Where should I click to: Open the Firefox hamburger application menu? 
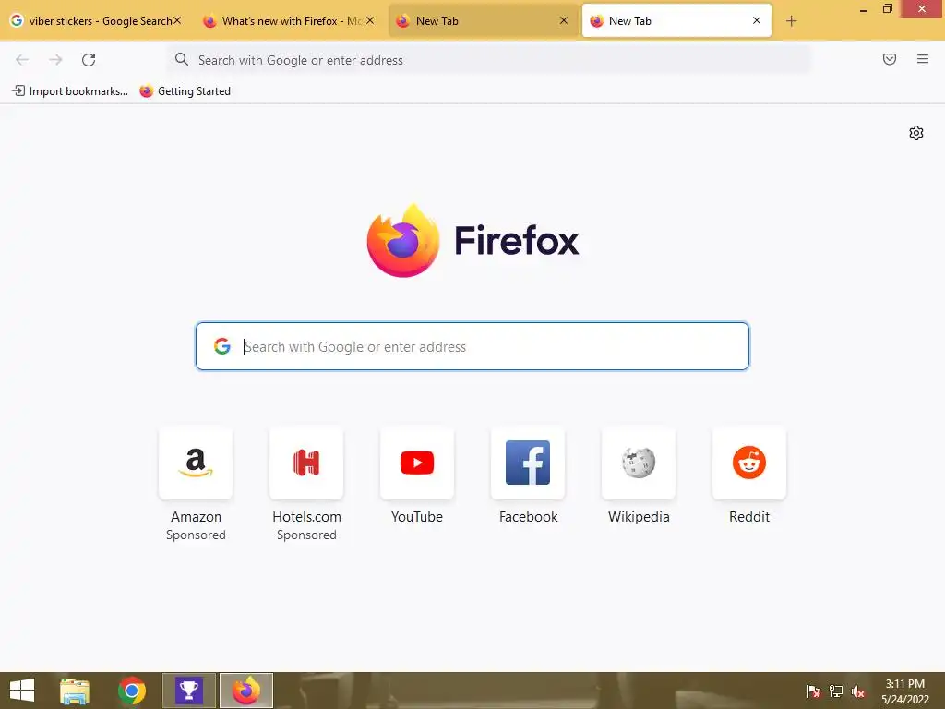pyautogui.click(x=923, y=59)
